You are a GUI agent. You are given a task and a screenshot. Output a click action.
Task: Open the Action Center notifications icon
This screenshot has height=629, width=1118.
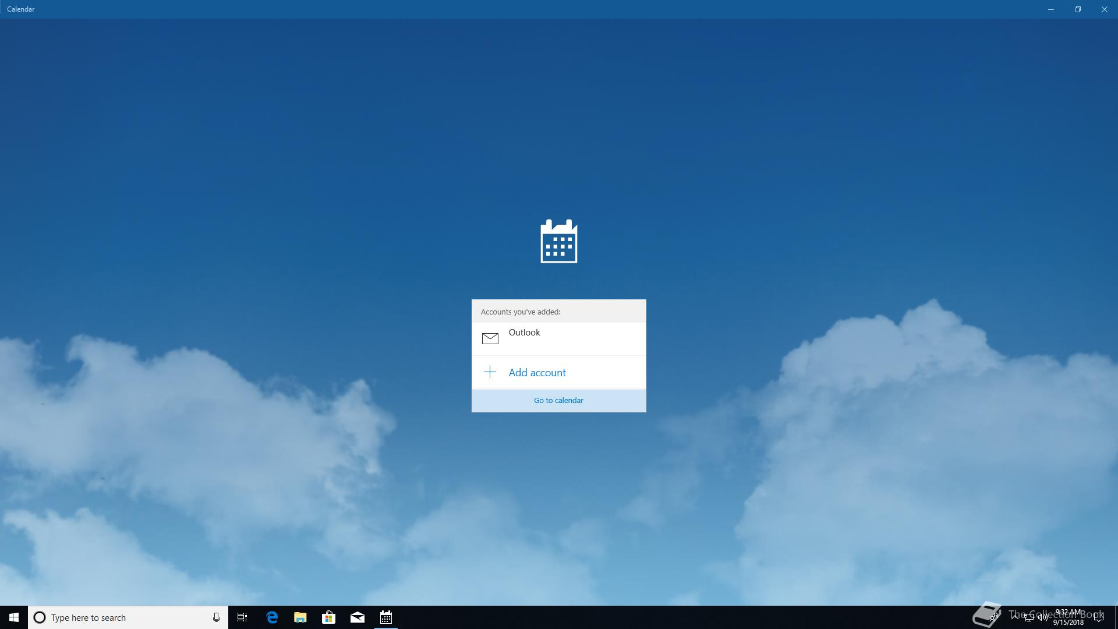point(1098,617)
